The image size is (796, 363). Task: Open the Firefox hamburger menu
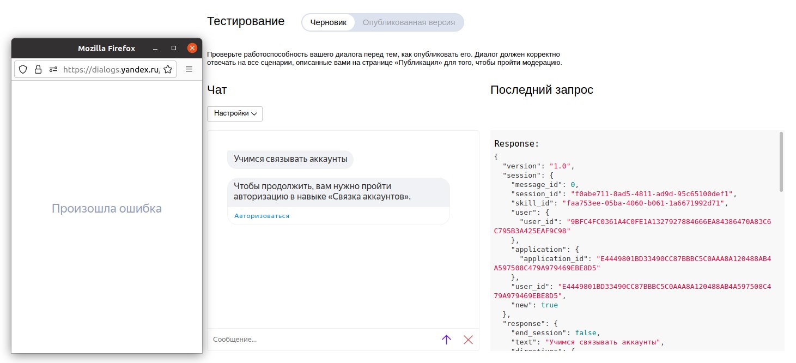click(189, 69)
